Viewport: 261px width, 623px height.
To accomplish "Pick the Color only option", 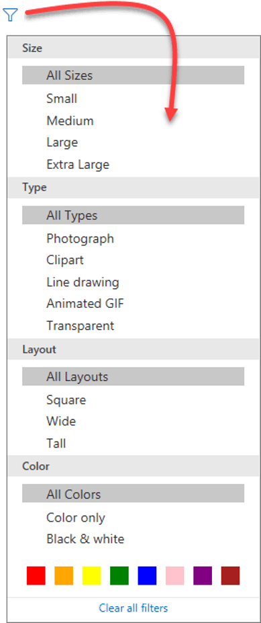I will point(76,517).
